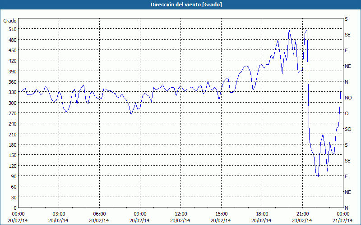The image size is (361, 225).
Task: Click the 270 degree axis label
Action: click(13, 113)
